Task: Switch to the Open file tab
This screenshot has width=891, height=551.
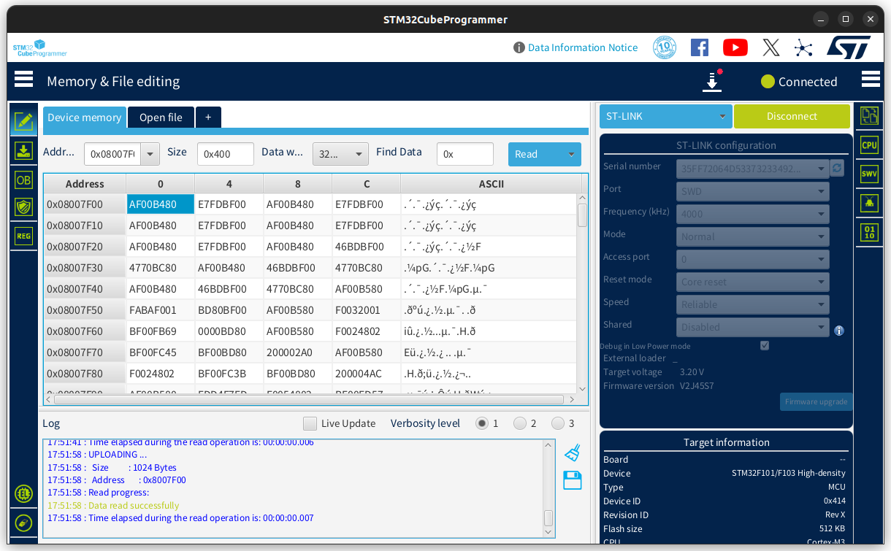Action: 161,117
